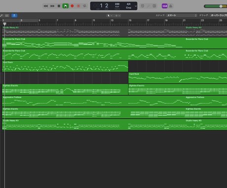The image size is (227, 188).
Task: Toggle the Replace mode button
Action: [143, 6]
